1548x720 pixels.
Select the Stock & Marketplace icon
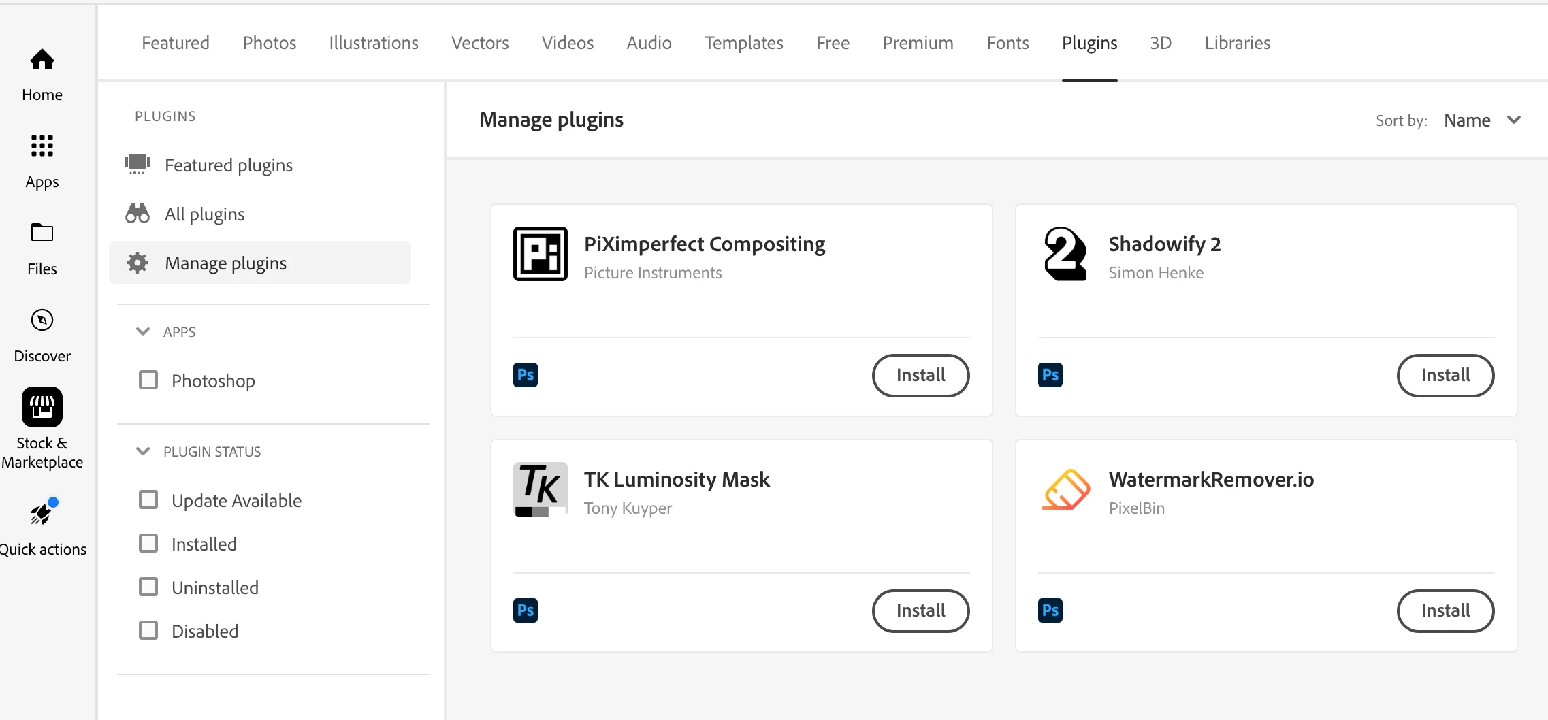pyautogui.click(x=42, y=407)
